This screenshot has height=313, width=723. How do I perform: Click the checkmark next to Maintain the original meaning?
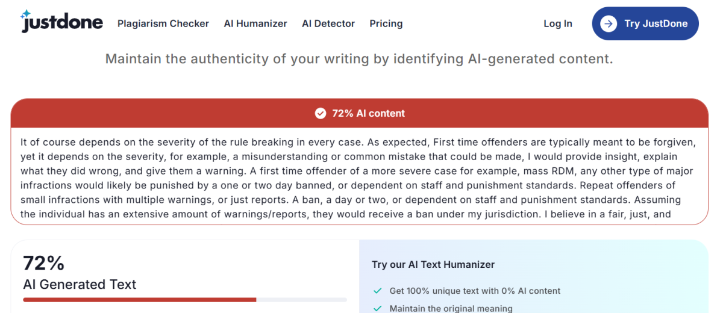[x=378, y=309]
